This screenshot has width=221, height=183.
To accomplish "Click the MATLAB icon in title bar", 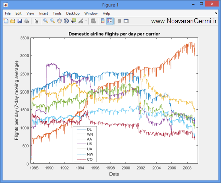I will [x=6, y=5].
